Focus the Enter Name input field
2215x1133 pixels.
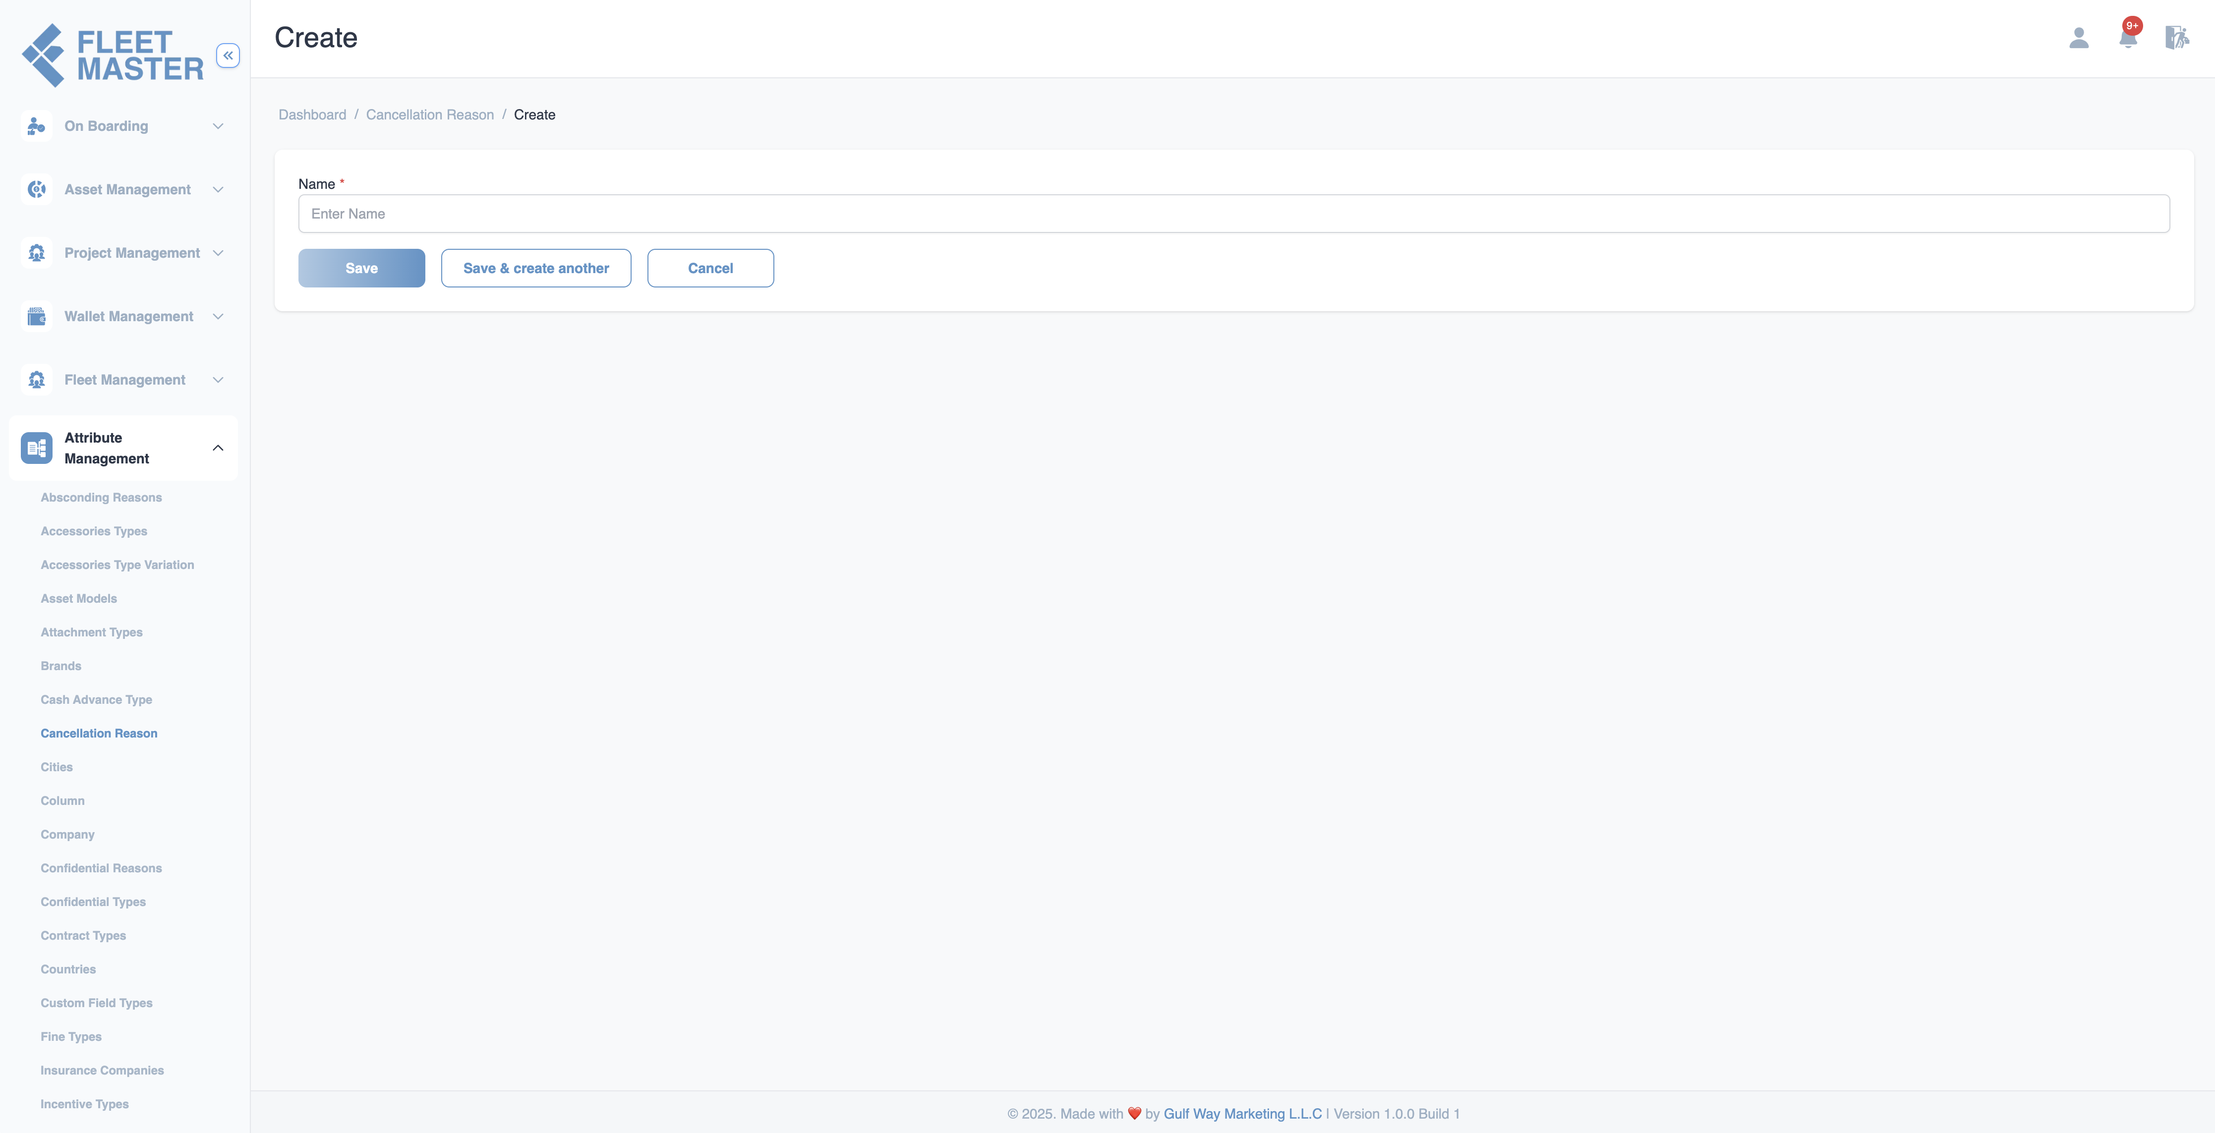coord(1234,214)
